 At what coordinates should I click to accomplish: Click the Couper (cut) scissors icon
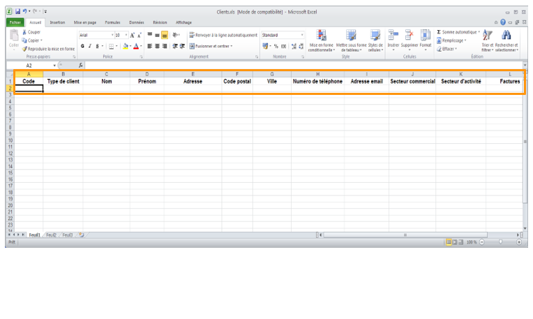24,32
